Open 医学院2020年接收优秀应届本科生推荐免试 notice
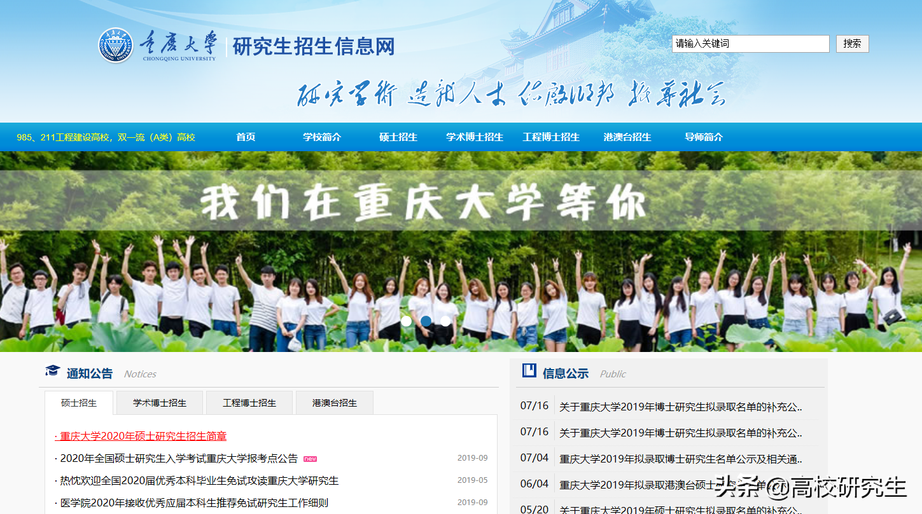Viewport: 922px width, 514px height. click(x=194, y=503)
